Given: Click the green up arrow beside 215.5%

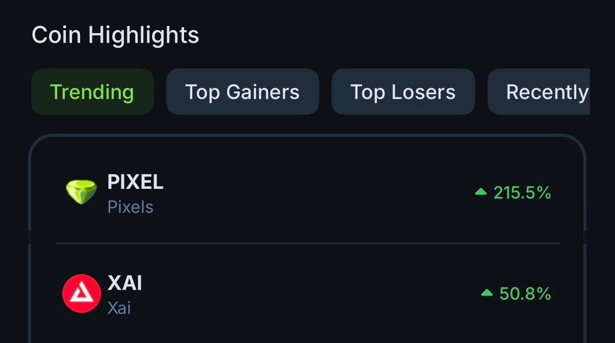Looking at the screenshot, I should (x=480, y=192).
